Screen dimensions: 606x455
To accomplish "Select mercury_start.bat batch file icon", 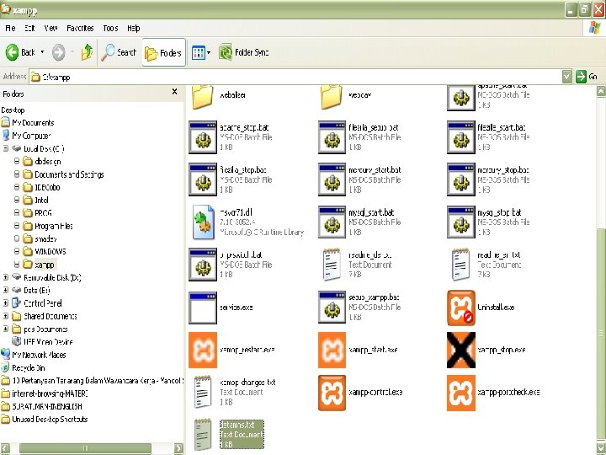I will click(x=332, y=179).
